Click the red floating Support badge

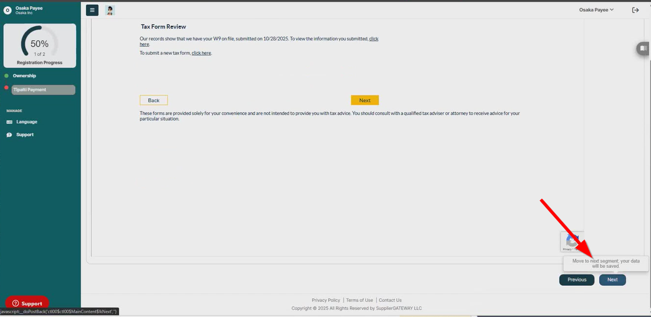pos(27,303)
